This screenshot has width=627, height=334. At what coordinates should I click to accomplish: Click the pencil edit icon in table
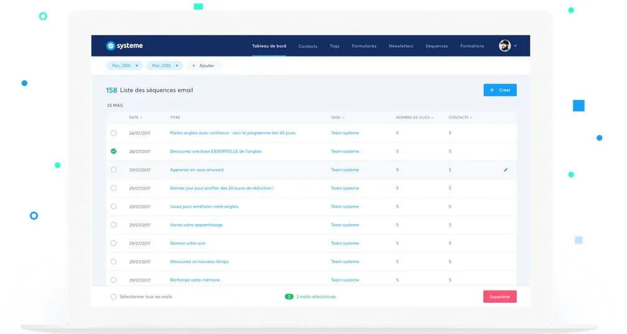[506, 170]
